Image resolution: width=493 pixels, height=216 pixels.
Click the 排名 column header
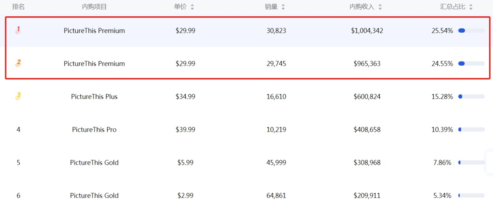click(18, 7)
